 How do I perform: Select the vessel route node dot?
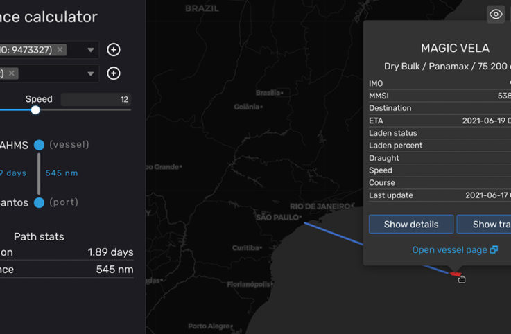pos(39,145)
